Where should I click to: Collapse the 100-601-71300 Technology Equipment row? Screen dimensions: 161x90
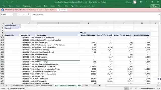(x=22, y=67)
